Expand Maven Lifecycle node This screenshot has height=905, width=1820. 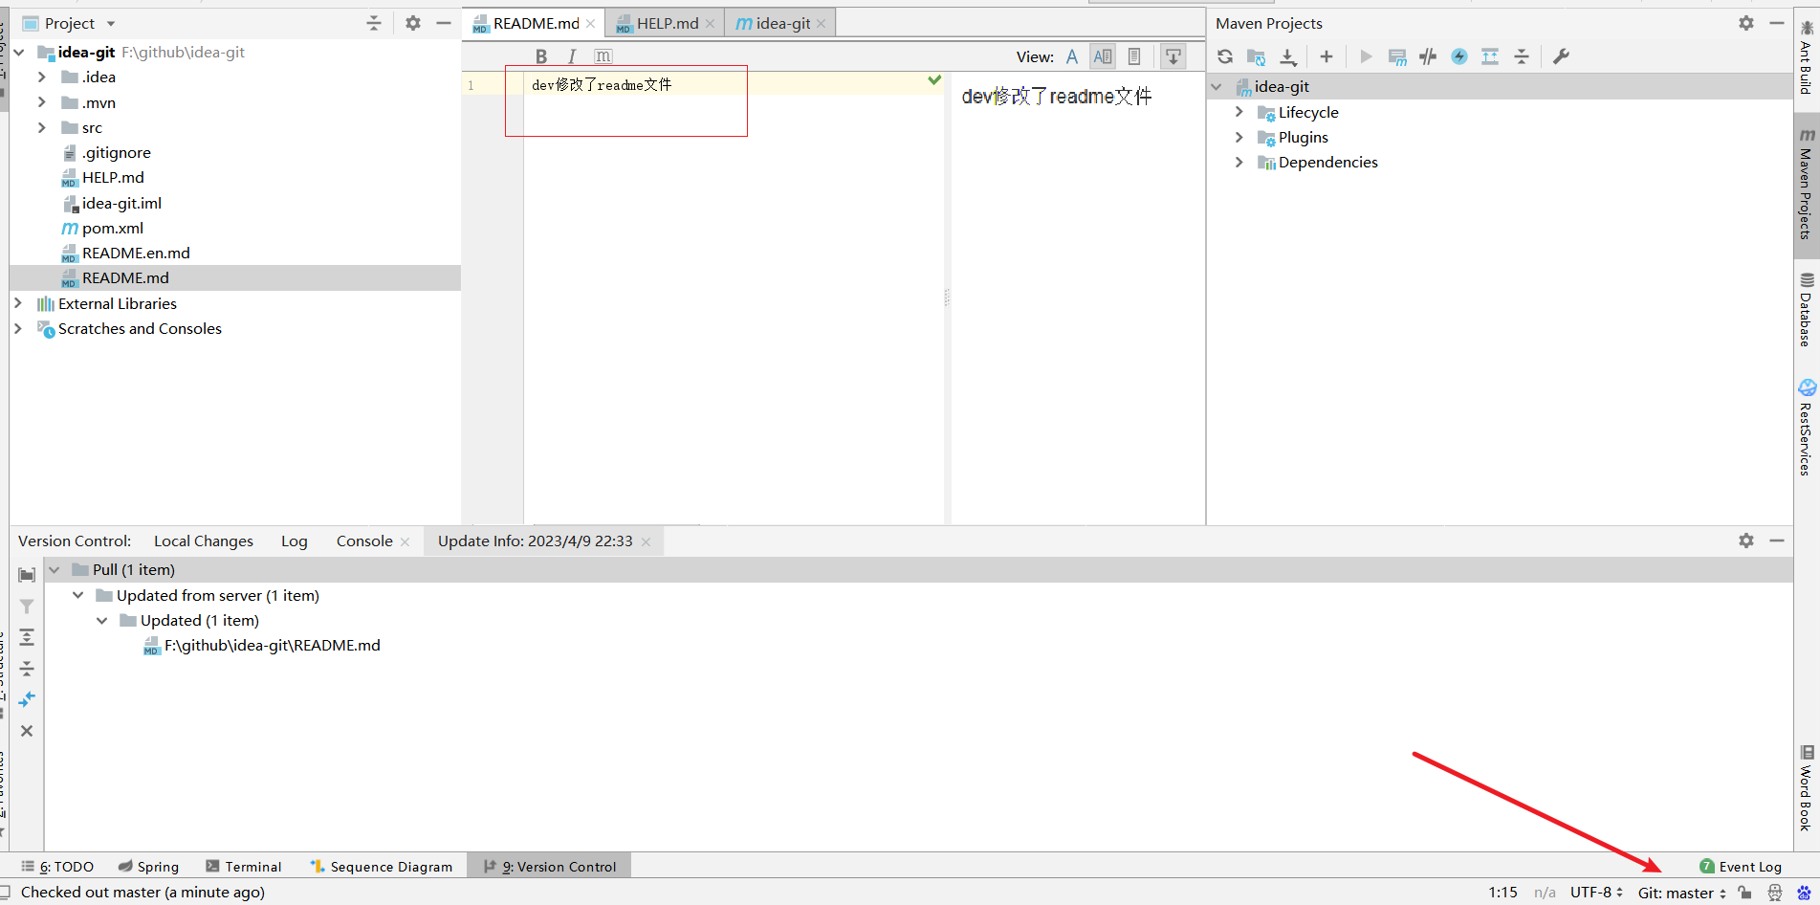[x=1239, y=112]
